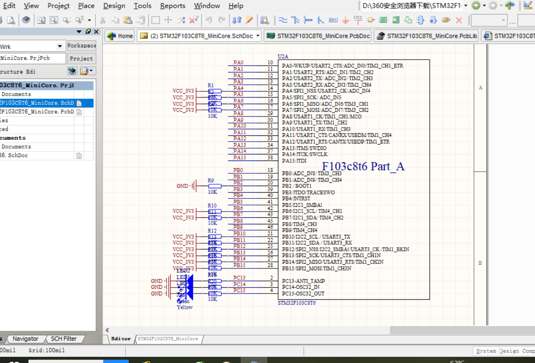Click Zoom on Selected Objects icon
This screenshot has width=535, height=363.
tap(66, 20)
